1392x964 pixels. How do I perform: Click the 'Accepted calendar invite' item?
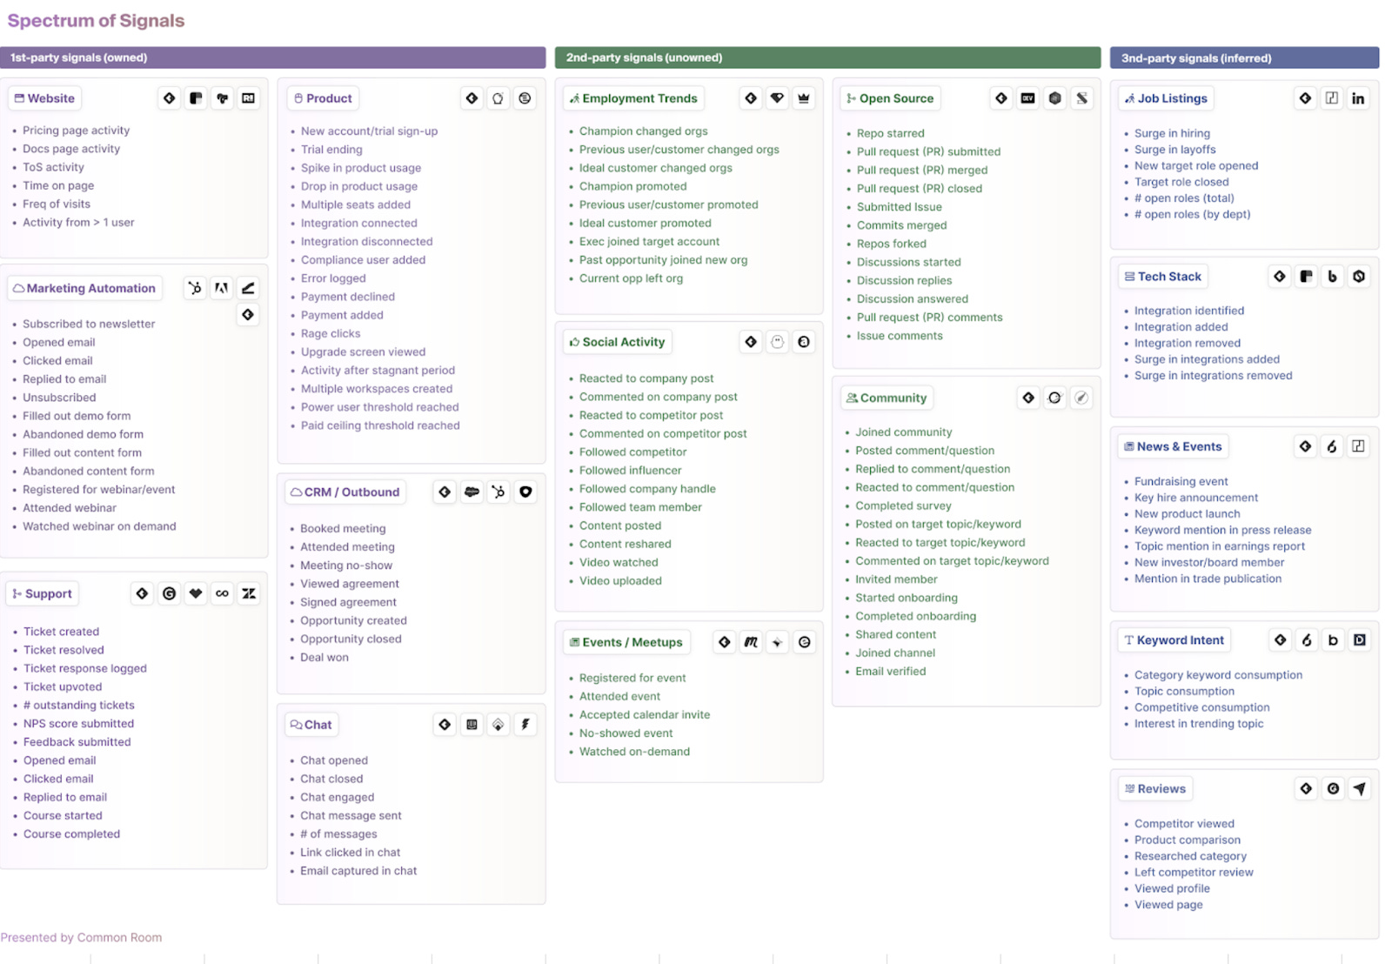click(x=645, y=714)
